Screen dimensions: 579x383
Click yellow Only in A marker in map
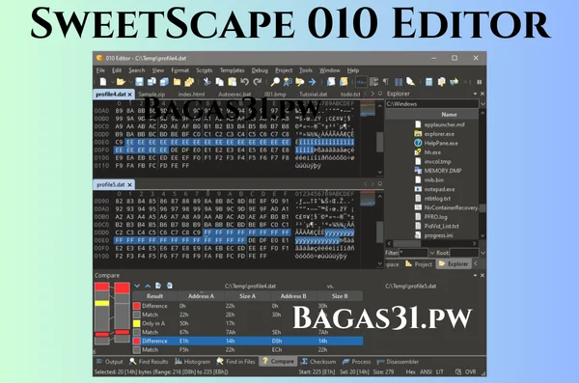[102, 303]
